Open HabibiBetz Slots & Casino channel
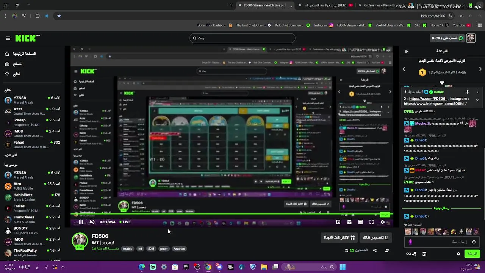The width and height of the screenshot is (485, 273). coord(32,197)
